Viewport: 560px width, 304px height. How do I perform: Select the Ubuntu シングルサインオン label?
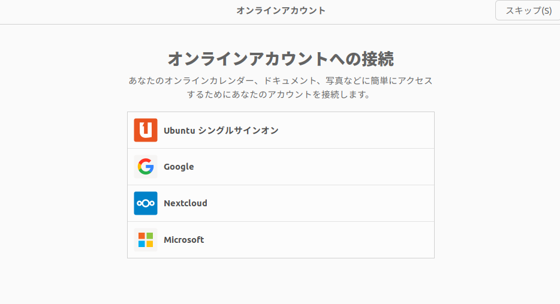pos(221,130)
